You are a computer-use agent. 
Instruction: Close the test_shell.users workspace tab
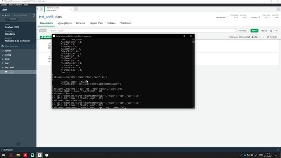(71, 9)
